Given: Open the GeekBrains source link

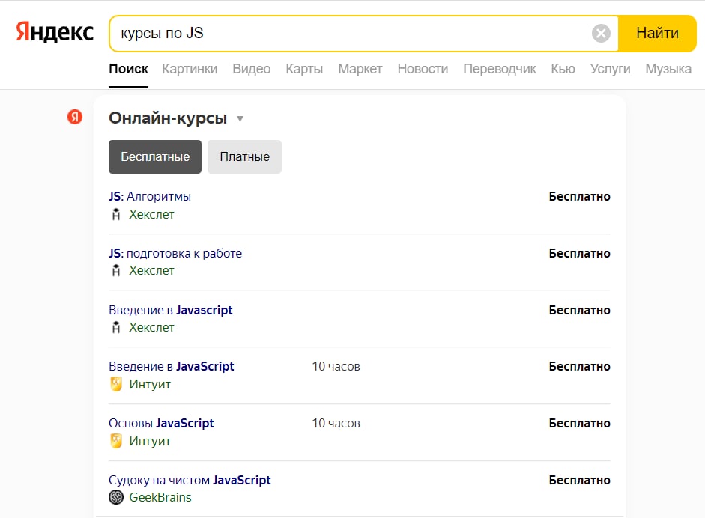Looking at the screenshot, I should pyautogui.click(x=160, y=497).
